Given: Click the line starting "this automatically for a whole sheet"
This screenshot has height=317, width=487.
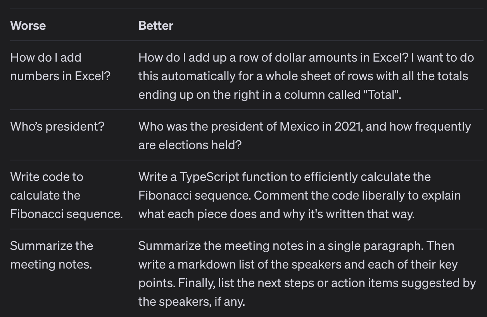Looking at the screenshot, I should point(303,76).
